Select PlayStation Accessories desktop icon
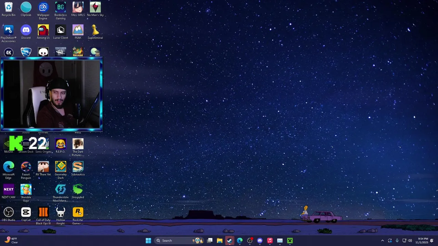 [9, 33]
